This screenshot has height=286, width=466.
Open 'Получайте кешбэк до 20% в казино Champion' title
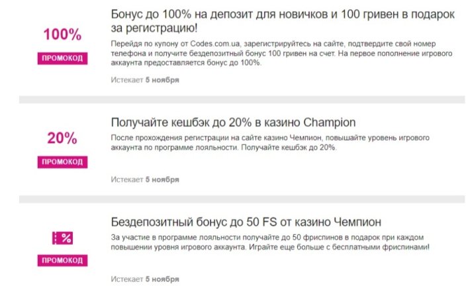[x=233, y=122]
